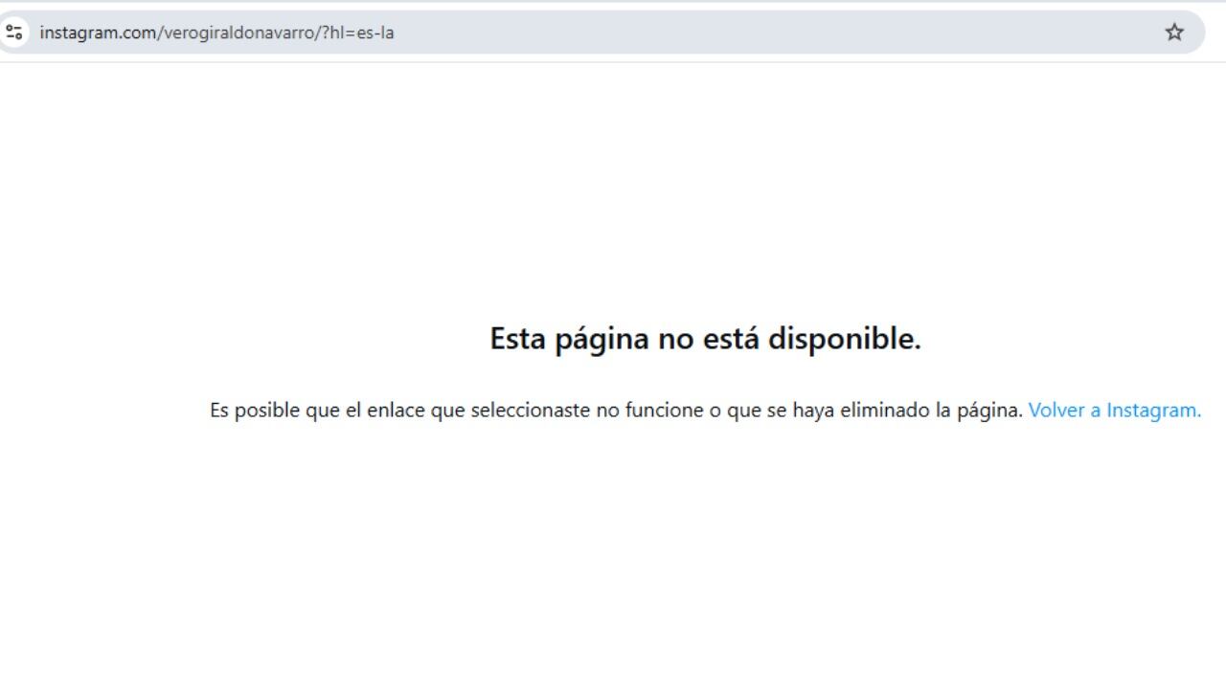Click the word 'Volver' in the blue link
Screen dimensions: 1226x689
tap(1056, 411)
